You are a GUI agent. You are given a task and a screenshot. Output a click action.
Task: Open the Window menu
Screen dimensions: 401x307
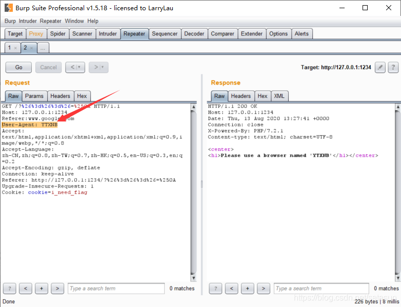pyautogui.click(x=74, y=21)
